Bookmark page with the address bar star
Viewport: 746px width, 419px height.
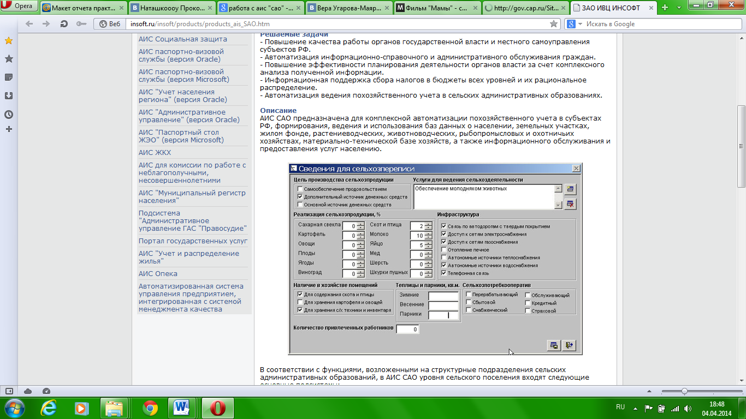554,24
